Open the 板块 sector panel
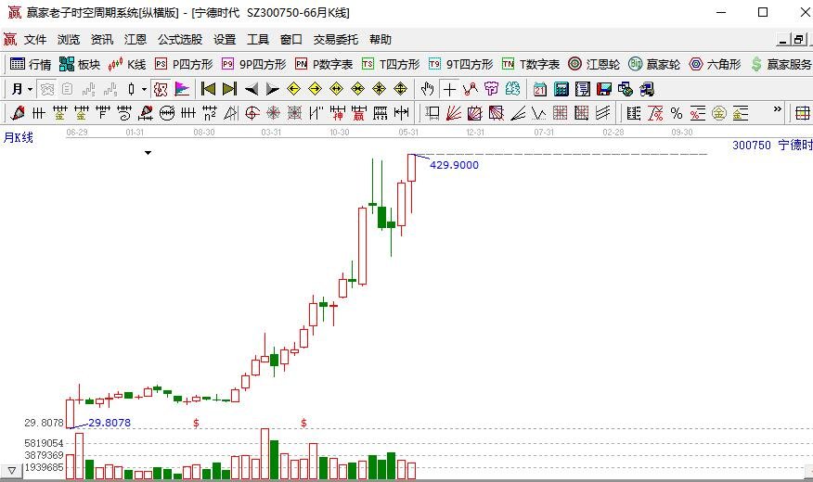 (80, 64)
